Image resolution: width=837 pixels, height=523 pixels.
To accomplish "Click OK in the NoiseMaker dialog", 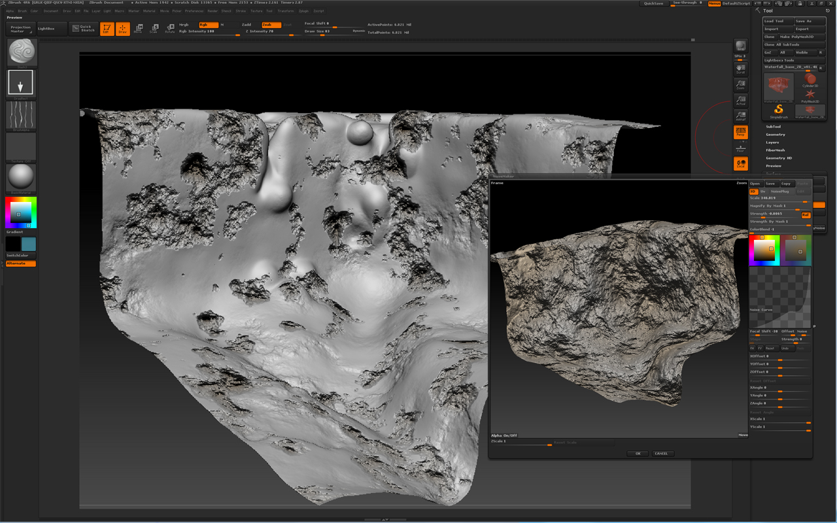I will (x=638, y=453).
